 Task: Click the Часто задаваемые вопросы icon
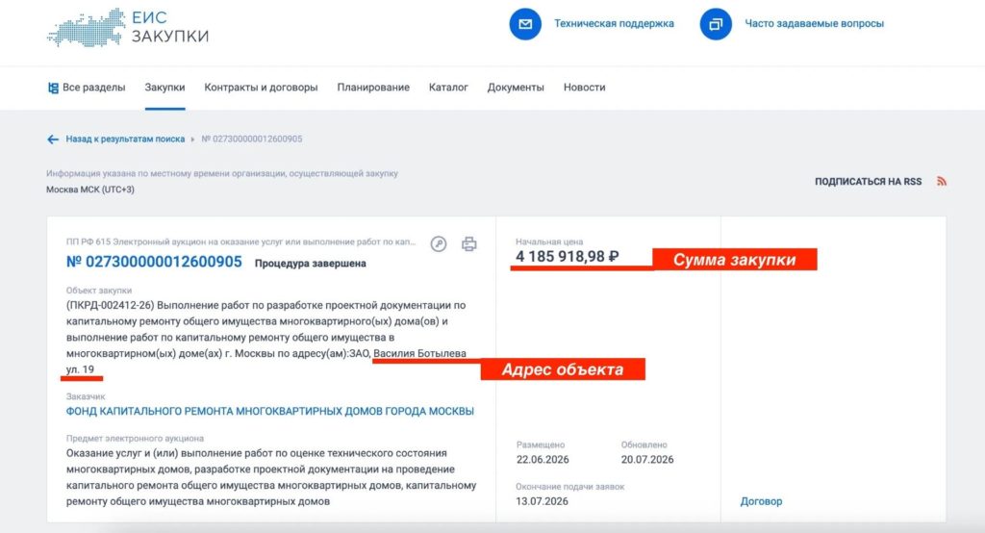click(x=716, y=24)
